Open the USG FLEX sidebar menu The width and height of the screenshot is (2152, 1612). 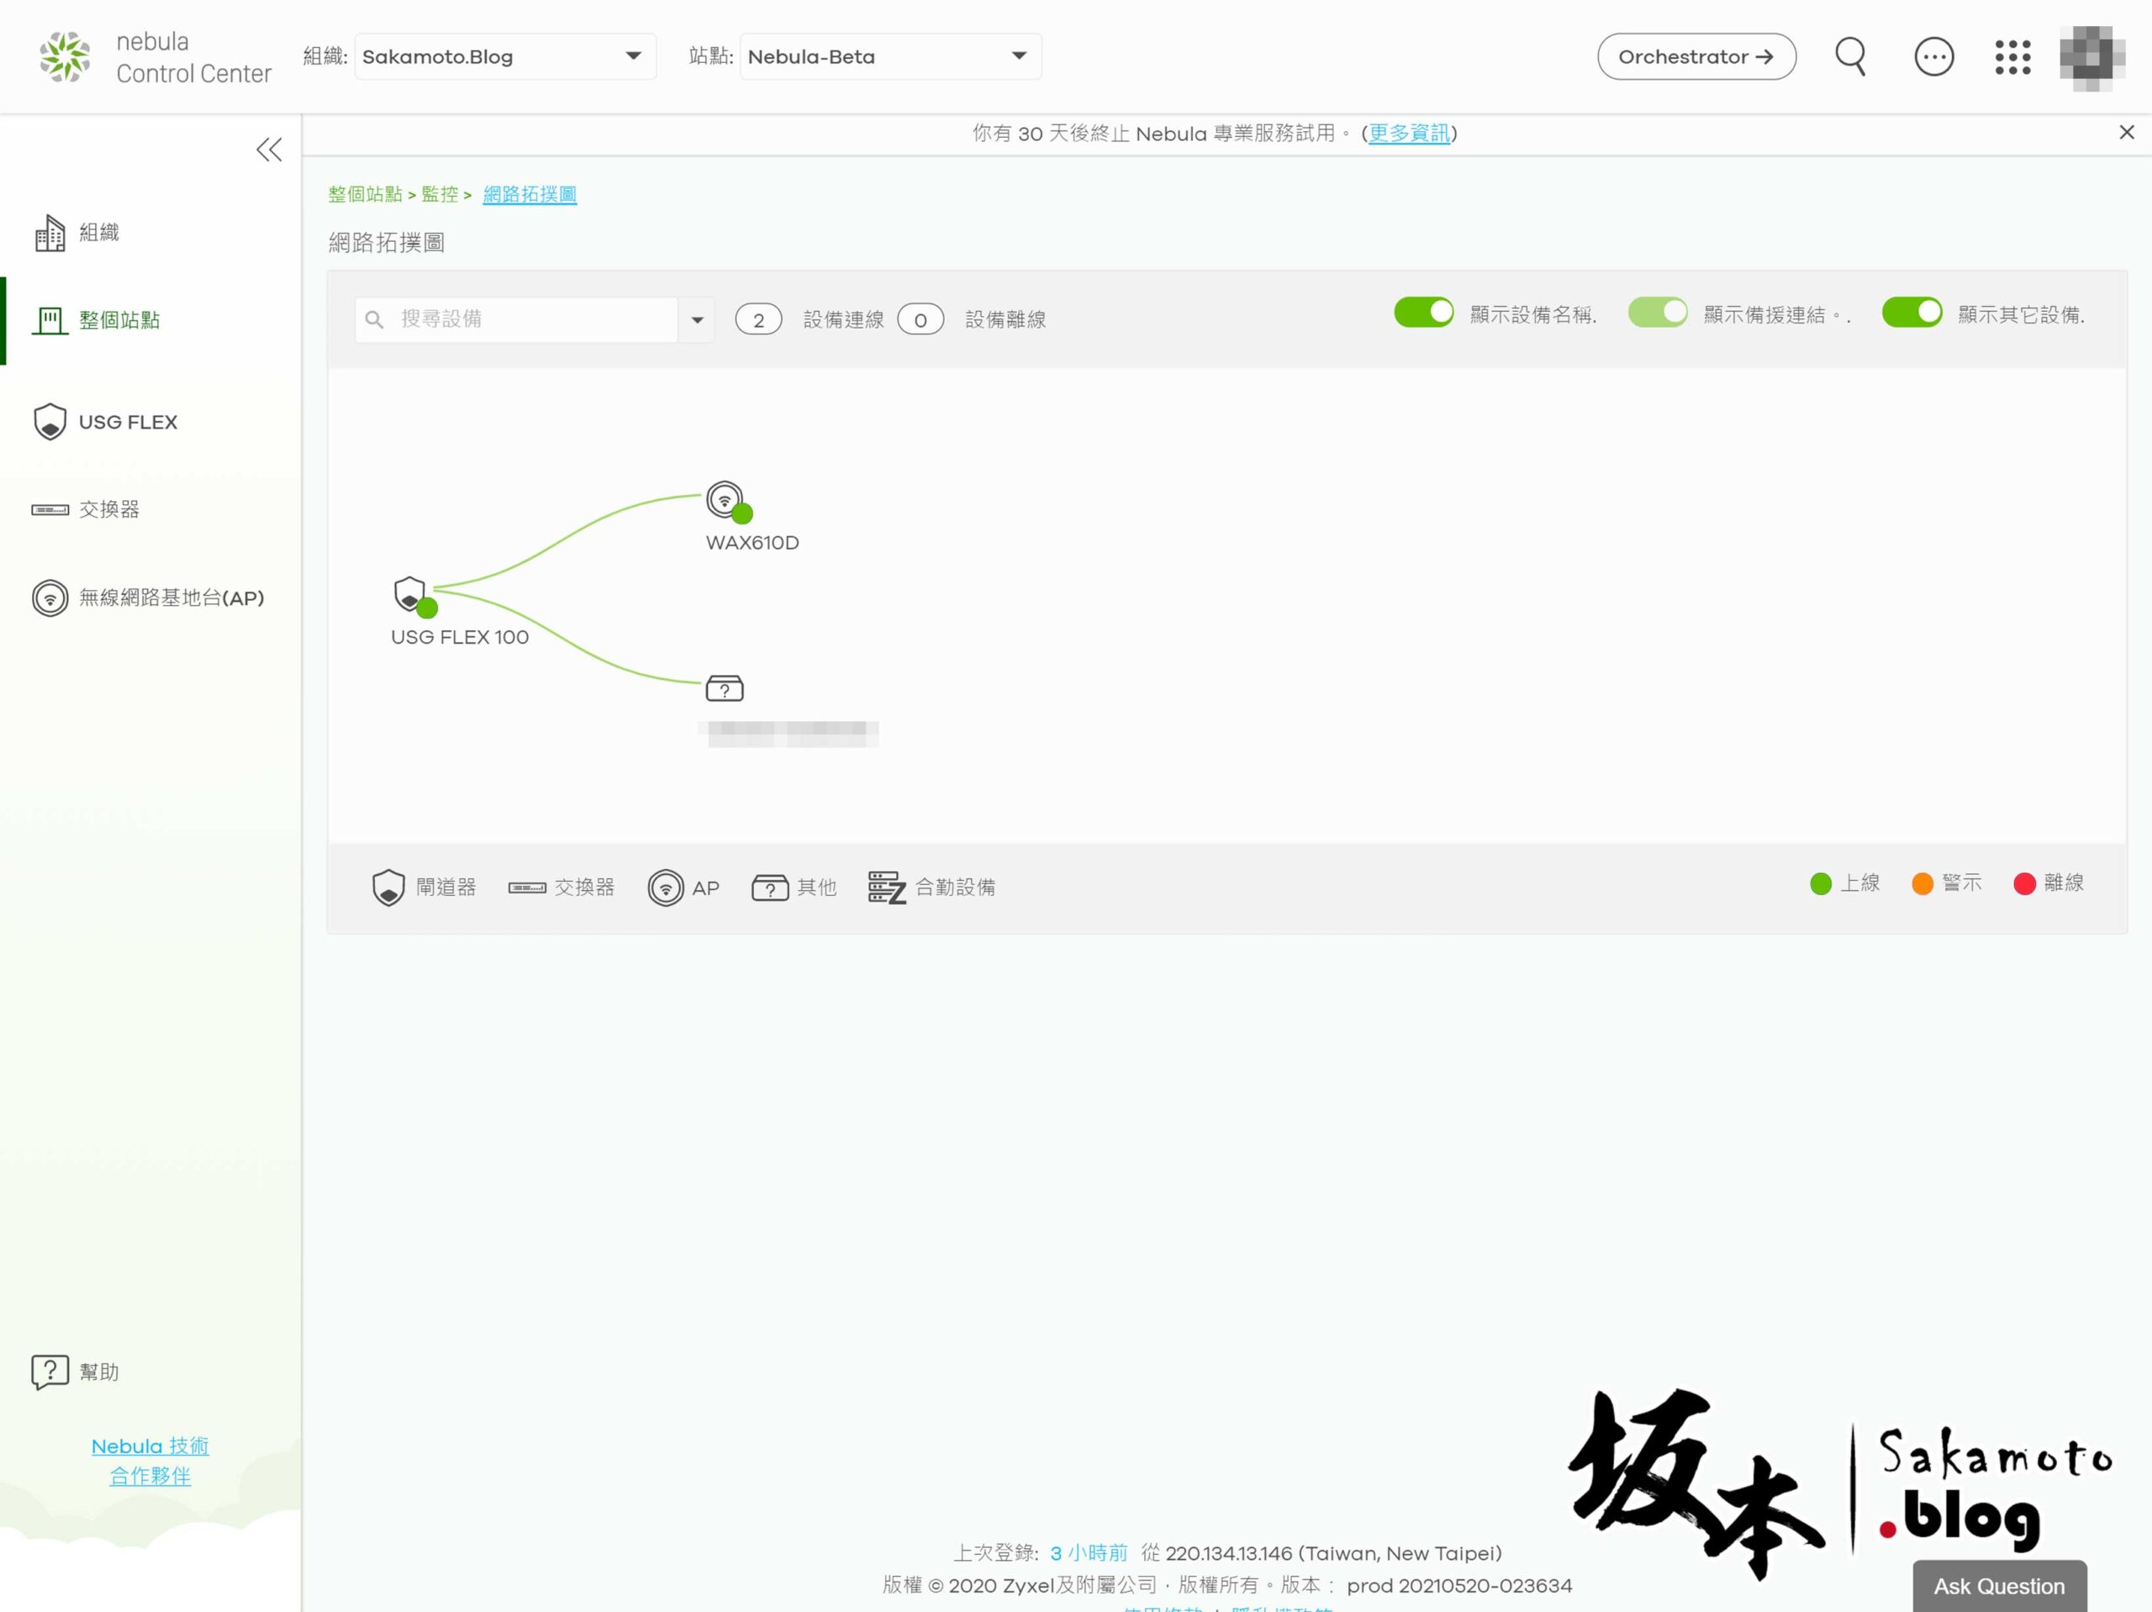coord(105,421)
